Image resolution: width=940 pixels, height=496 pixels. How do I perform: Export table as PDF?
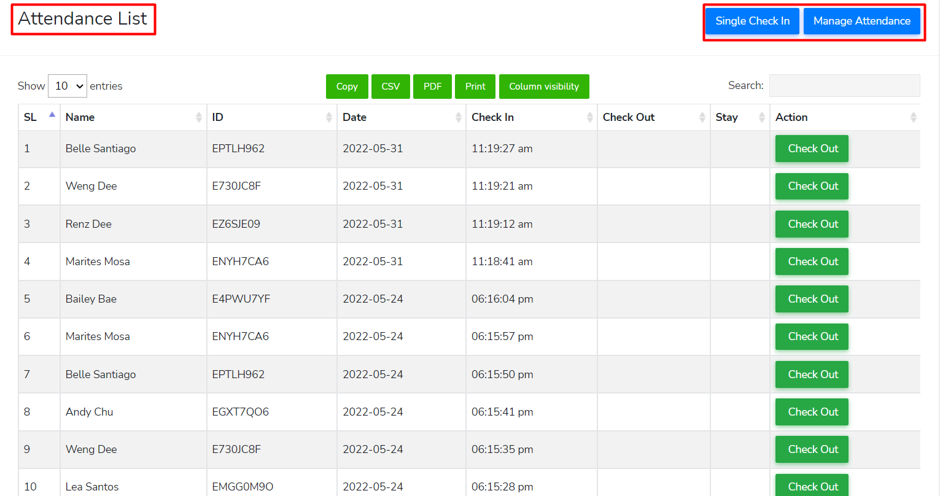pos(432,87)
